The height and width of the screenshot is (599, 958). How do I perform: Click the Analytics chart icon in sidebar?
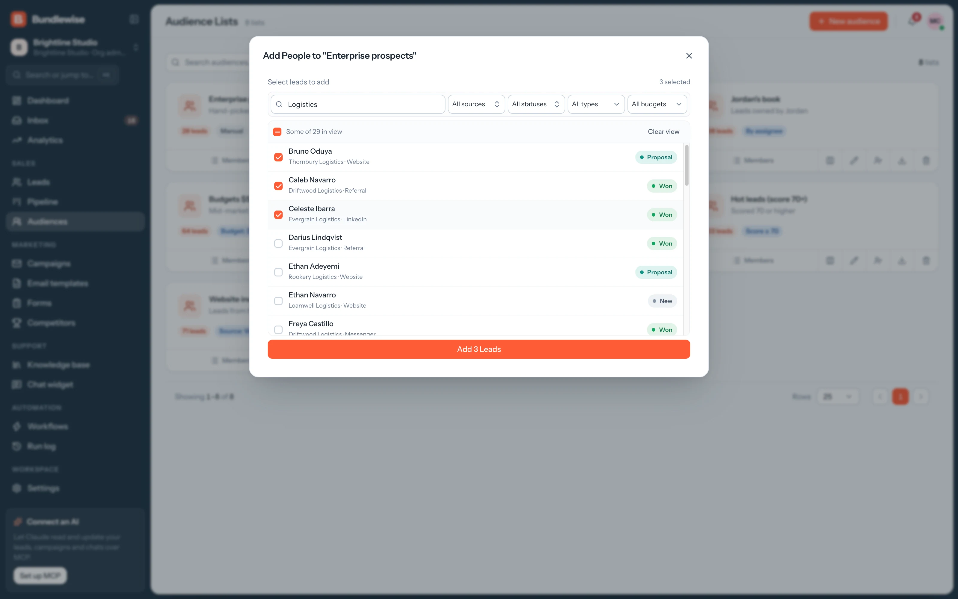click(17, 140)
